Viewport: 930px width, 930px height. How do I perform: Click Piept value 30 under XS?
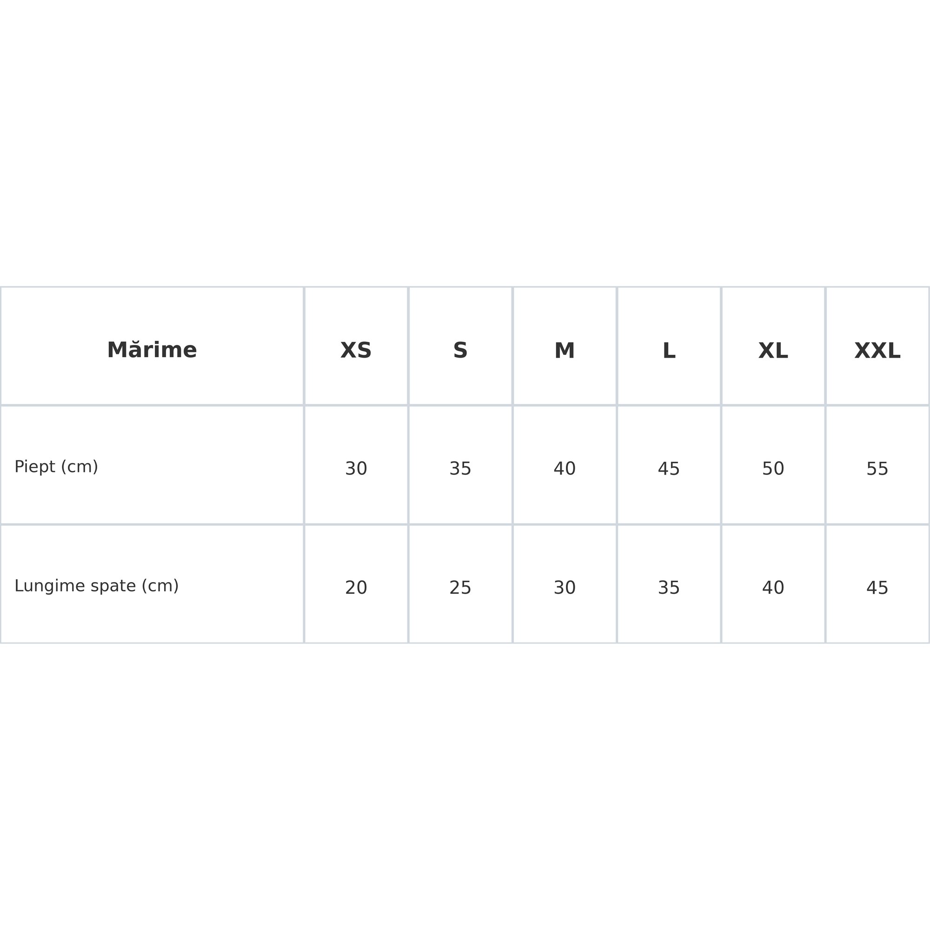356,468
